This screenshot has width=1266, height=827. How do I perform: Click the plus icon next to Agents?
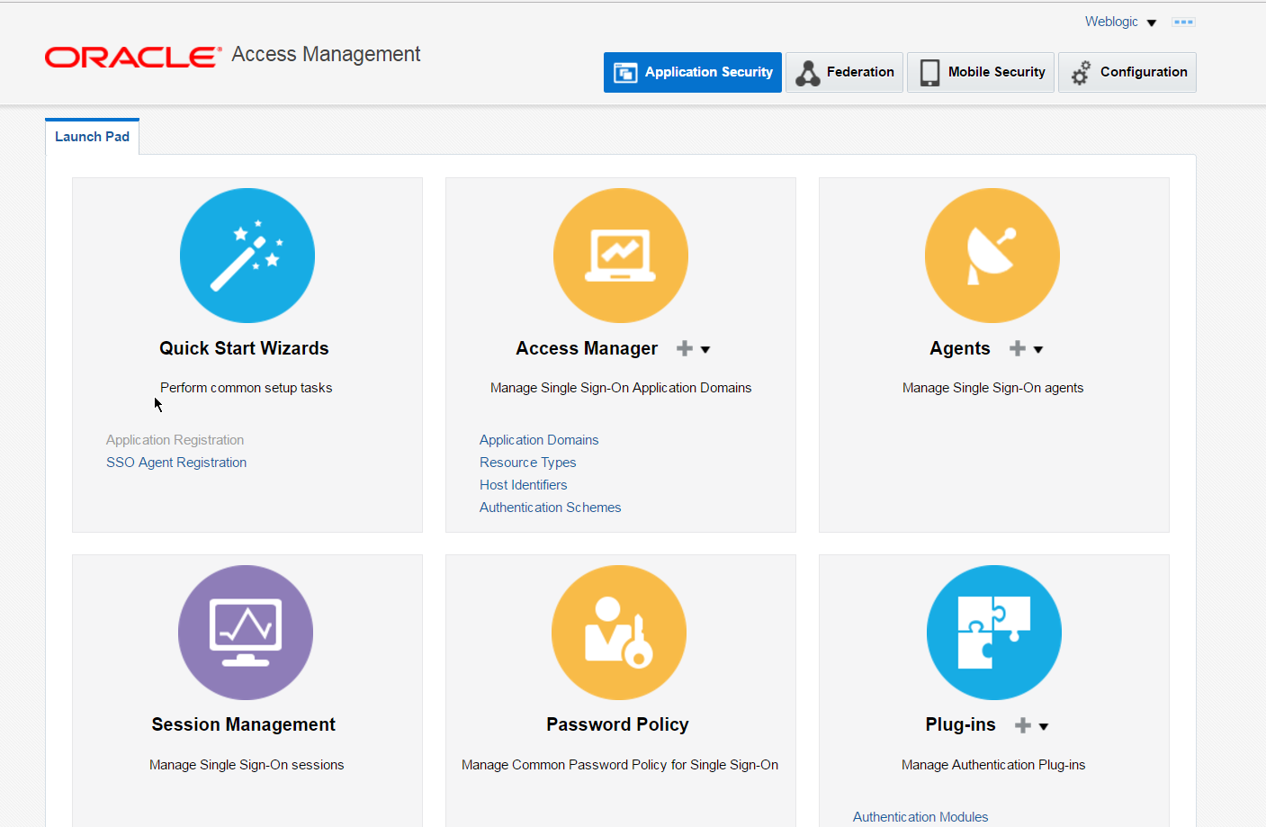pyautogui.click(x=1017, y=348)
